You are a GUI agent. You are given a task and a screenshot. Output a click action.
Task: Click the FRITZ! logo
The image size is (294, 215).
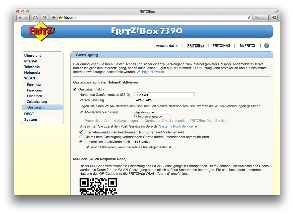pos(42,31)
